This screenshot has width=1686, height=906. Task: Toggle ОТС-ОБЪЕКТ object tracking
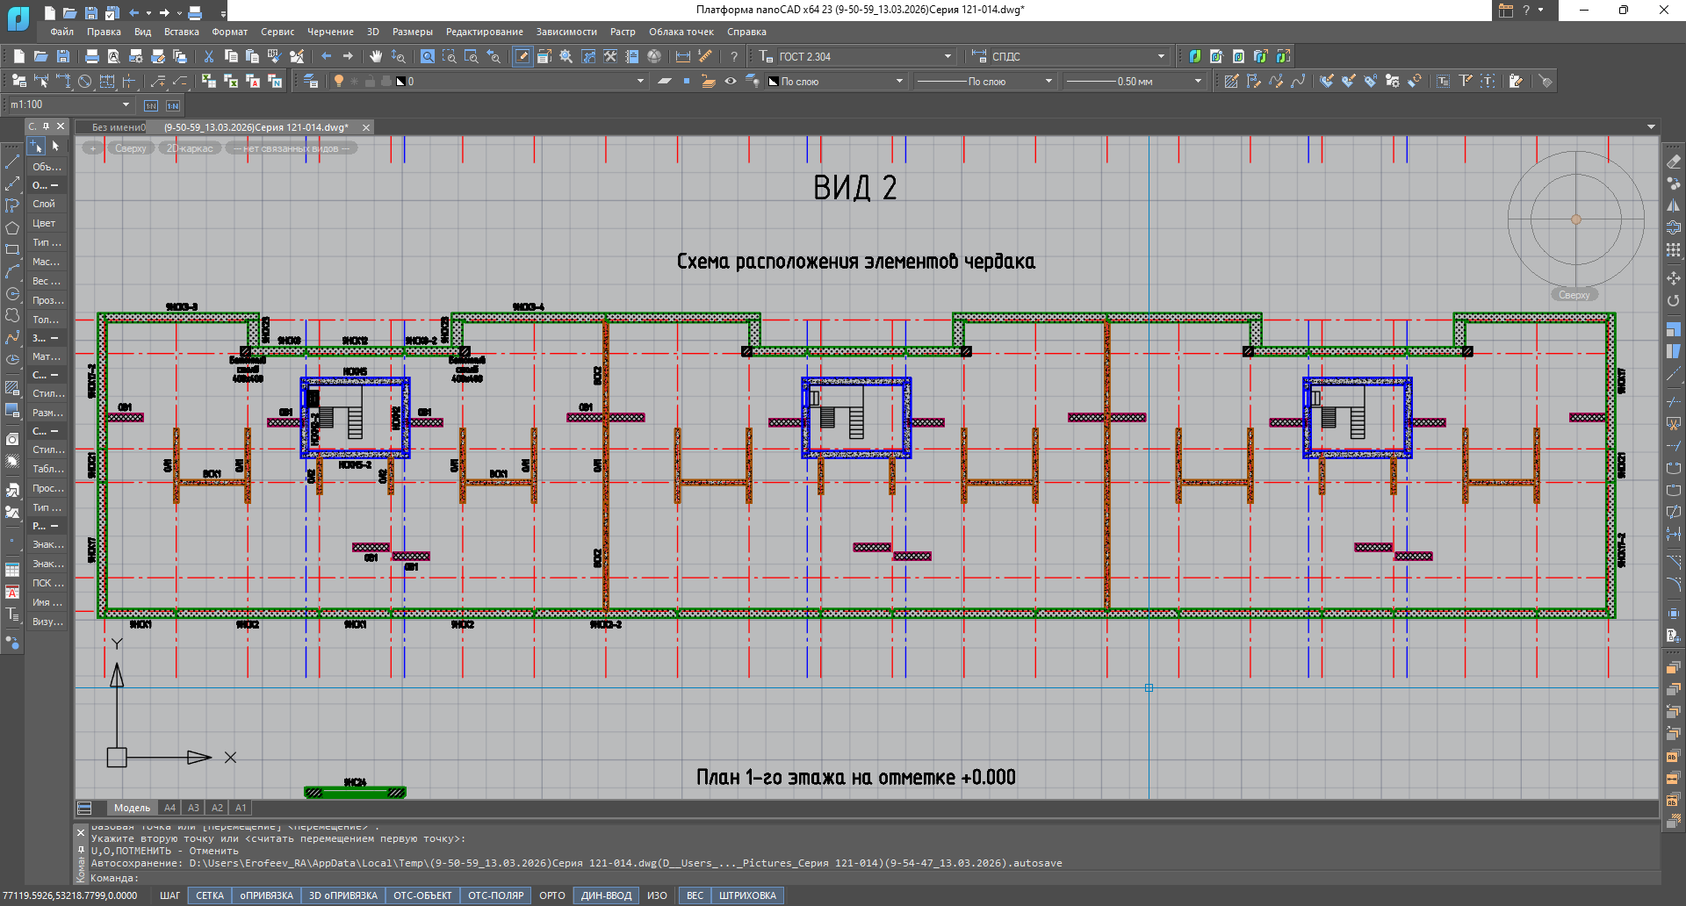(423, 895)
